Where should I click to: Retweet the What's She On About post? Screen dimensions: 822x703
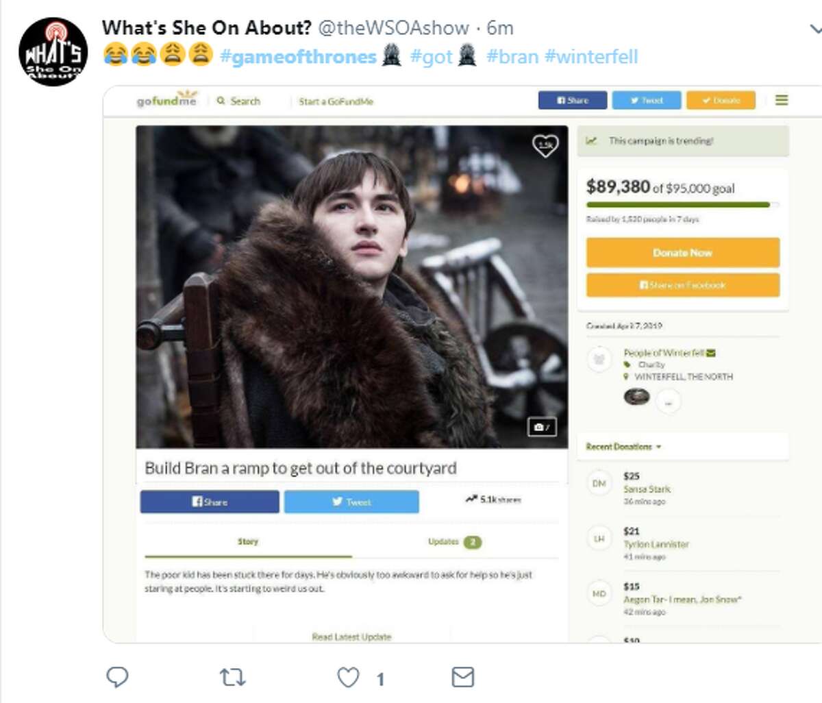coord(232,678)
